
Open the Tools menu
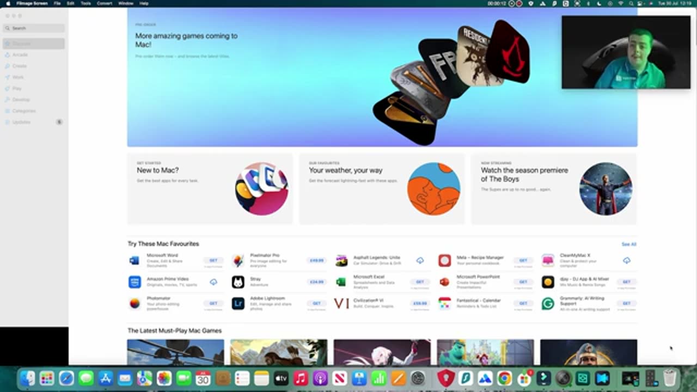(x=86, y=3)
